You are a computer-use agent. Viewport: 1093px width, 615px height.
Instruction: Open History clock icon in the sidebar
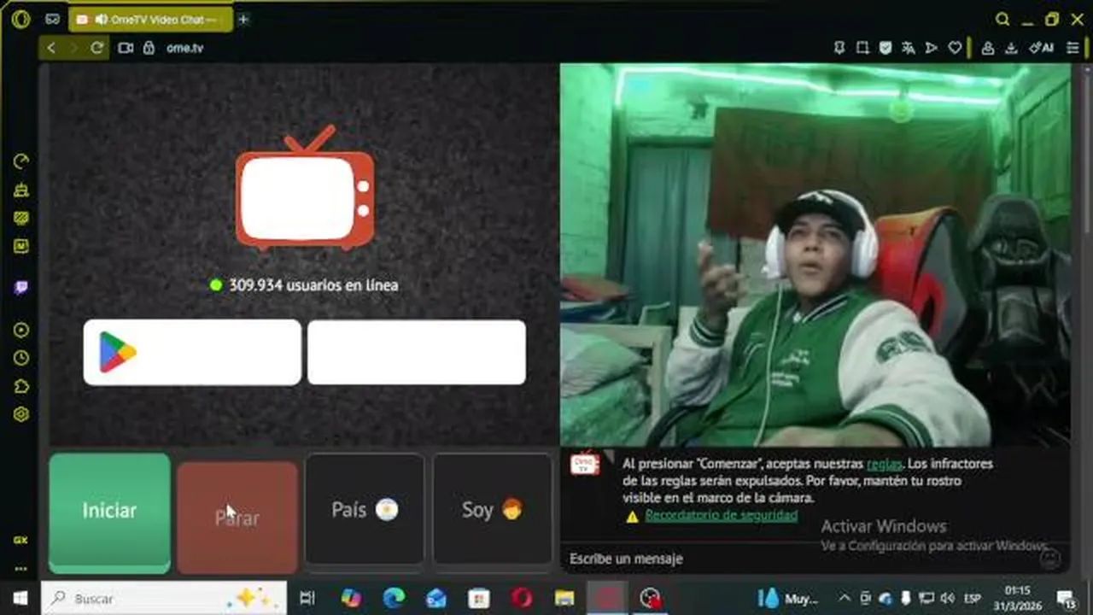point(21,358)
